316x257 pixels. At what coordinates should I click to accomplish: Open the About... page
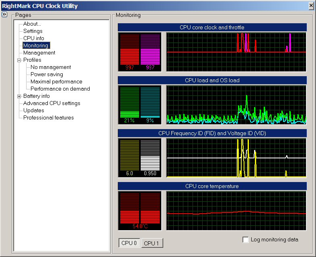32,24
